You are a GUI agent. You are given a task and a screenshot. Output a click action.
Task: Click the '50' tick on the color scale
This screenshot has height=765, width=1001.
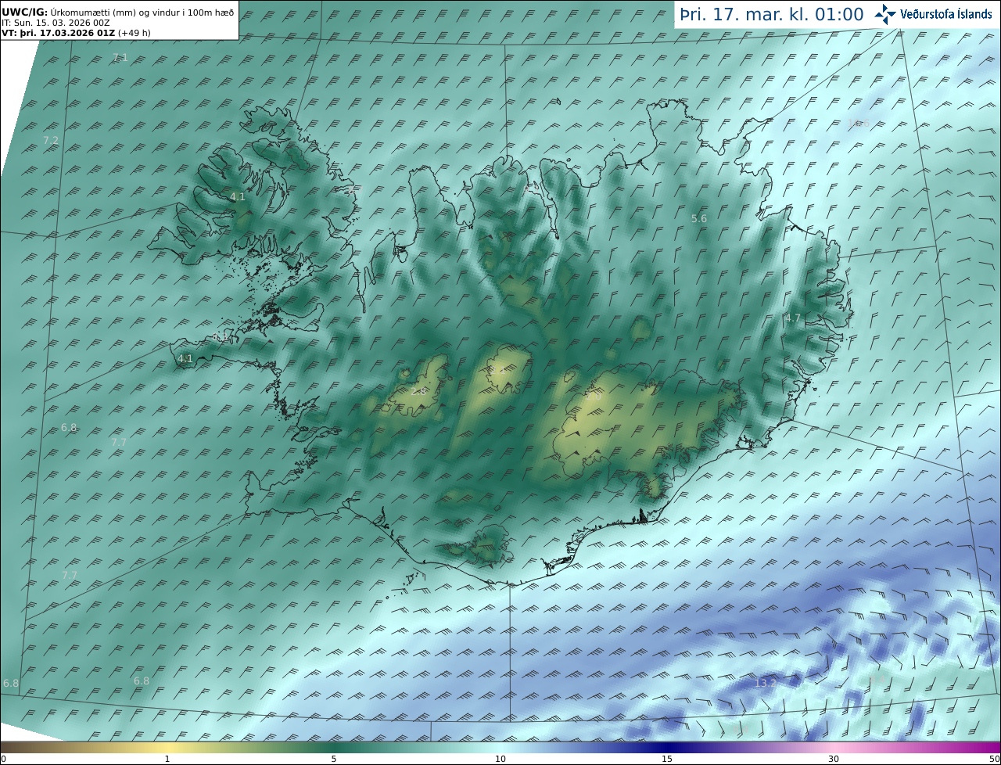[995, 759]
